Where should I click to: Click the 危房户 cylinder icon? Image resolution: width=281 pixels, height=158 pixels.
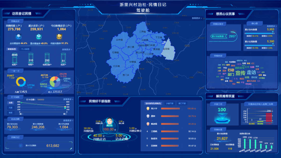click(x=63, y=58)
